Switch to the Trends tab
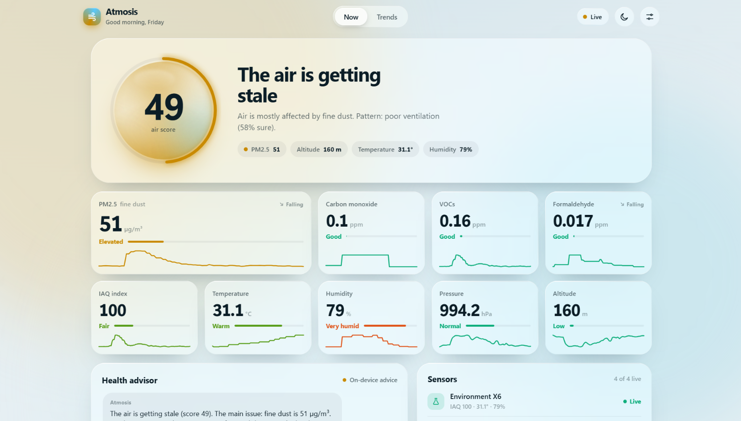 point(387,17)
